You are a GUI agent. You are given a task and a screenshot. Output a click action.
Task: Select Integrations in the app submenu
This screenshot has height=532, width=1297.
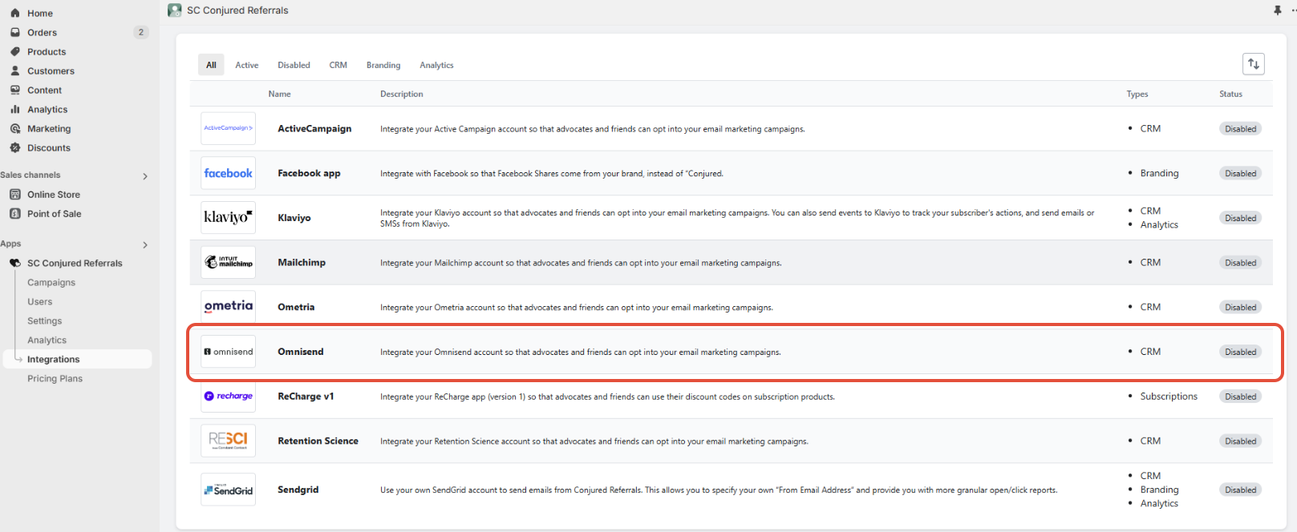(x=77, y=359)
